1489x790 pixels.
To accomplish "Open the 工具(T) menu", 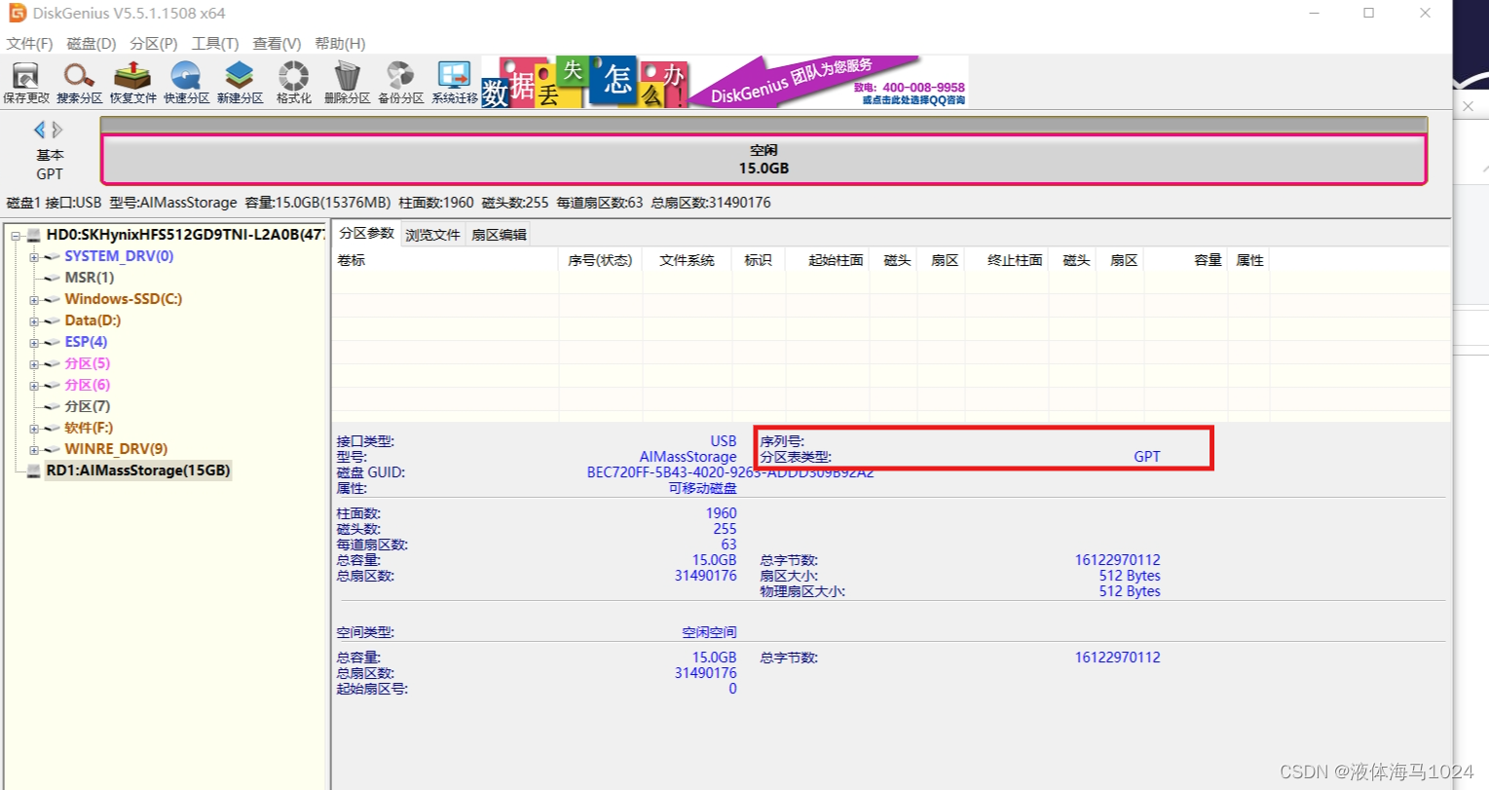I will pyautogui.click(x=215, y=44).
